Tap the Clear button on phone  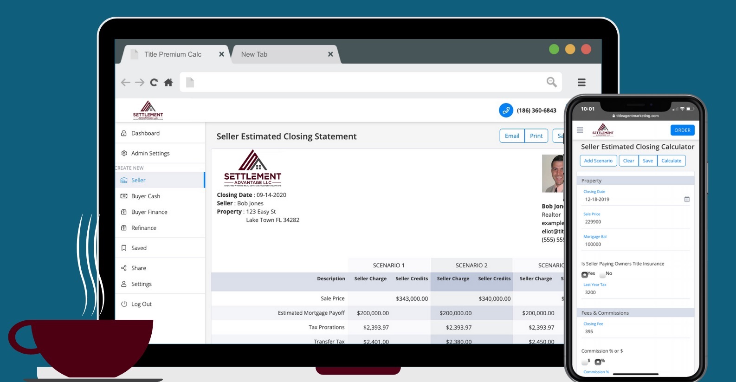coord(628,161)
